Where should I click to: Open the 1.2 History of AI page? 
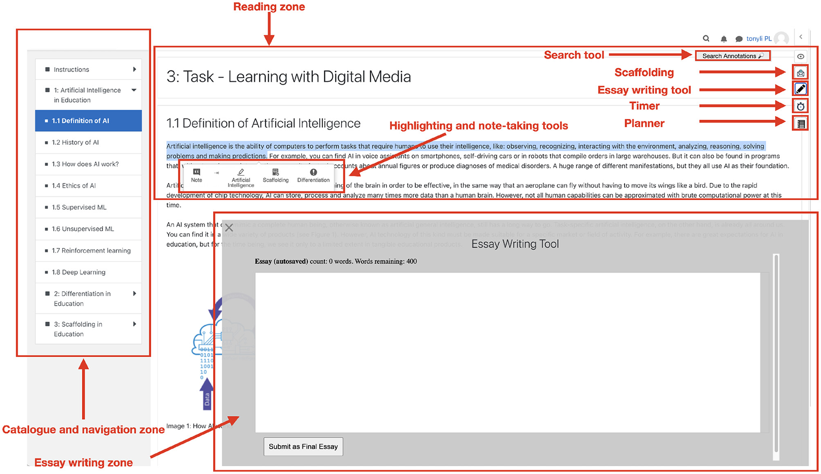(76, 143)
